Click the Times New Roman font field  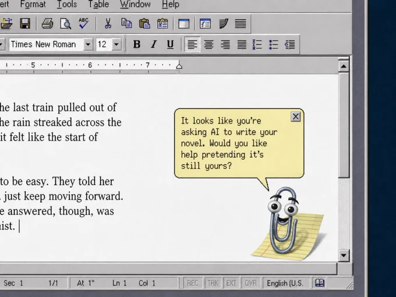47,44
